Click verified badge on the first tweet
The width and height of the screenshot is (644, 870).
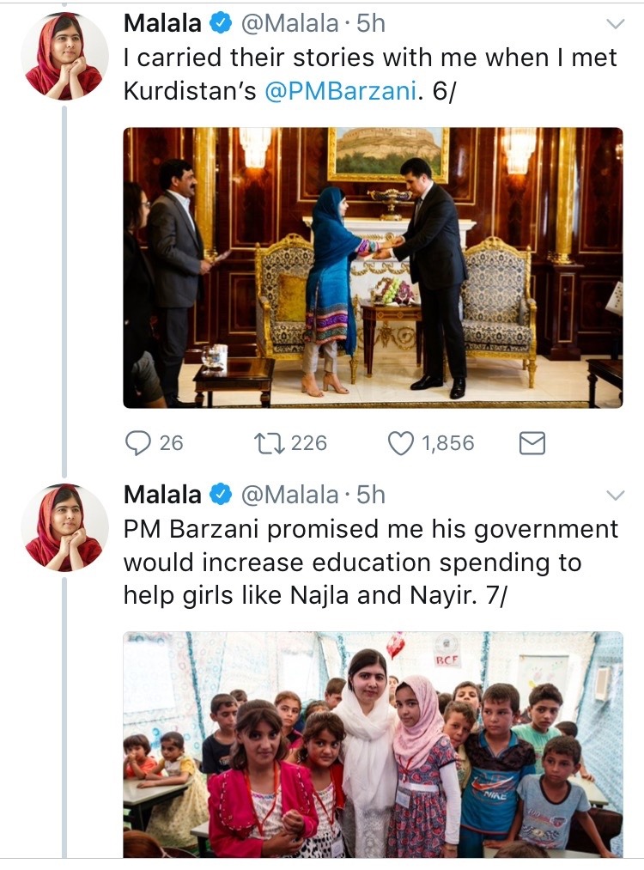[x=220, y=24]
